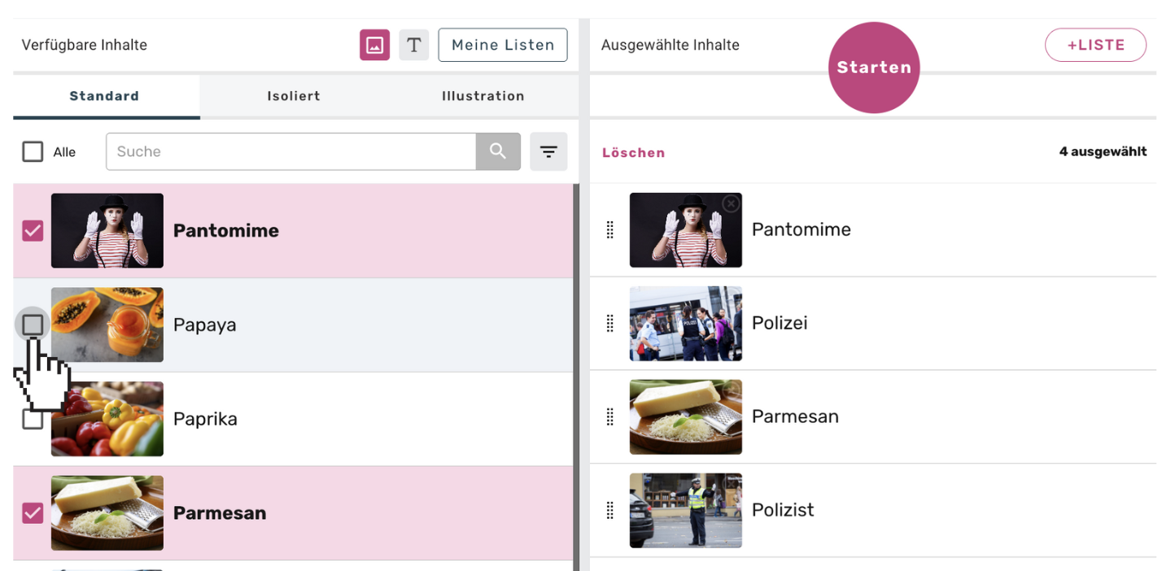
Task: Click the 'Ausgewählte Inhalte' heading
Action: (670, 45)
